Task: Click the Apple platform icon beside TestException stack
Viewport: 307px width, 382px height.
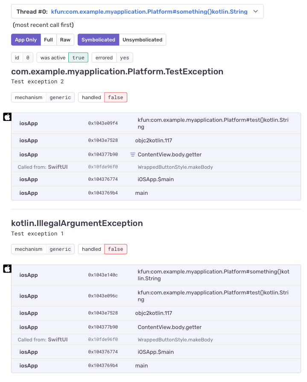Action: click(x=7, y=117)
